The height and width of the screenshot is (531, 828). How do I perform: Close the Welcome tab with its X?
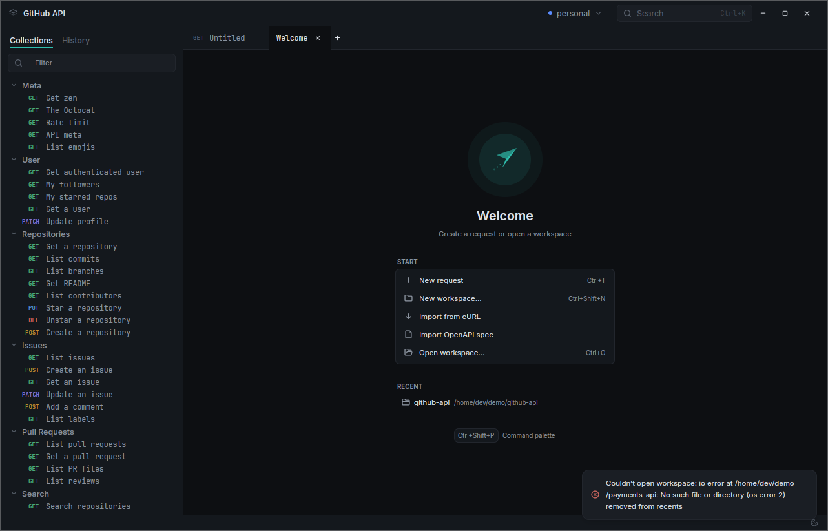318,38
